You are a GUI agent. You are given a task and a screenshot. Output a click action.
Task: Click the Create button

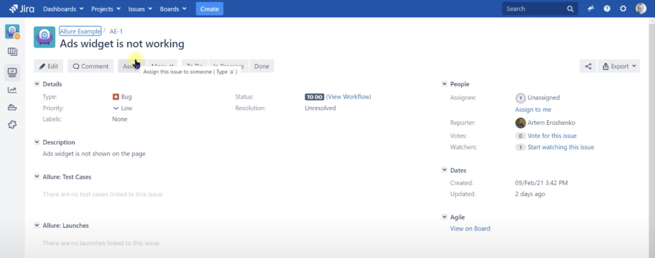pyautogui.click(x=209, y=9)
